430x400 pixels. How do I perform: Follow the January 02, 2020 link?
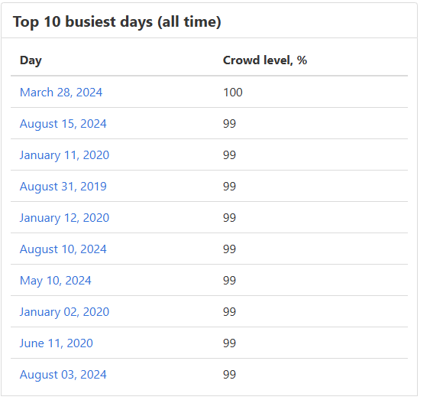click(x=64, y=312)
